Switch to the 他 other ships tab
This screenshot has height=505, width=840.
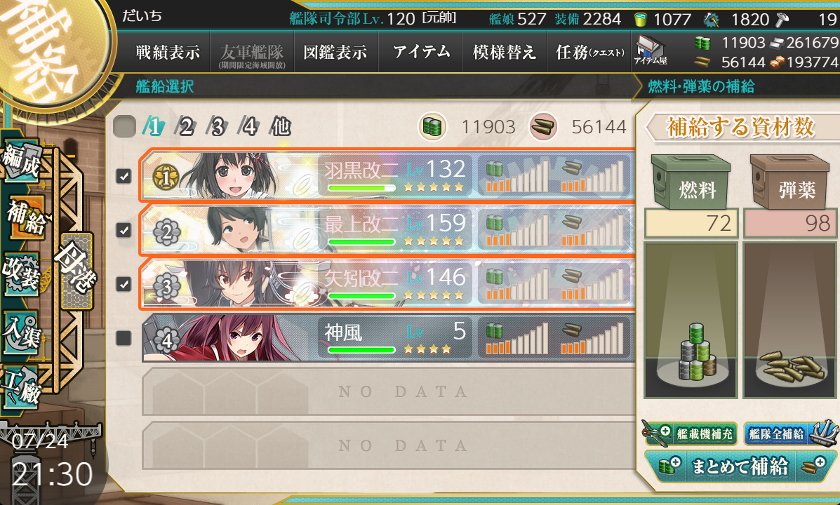pos(281,127)
